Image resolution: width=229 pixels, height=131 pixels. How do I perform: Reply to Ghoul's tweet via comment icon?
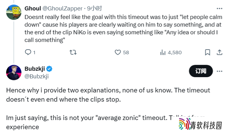click(28, 52)
